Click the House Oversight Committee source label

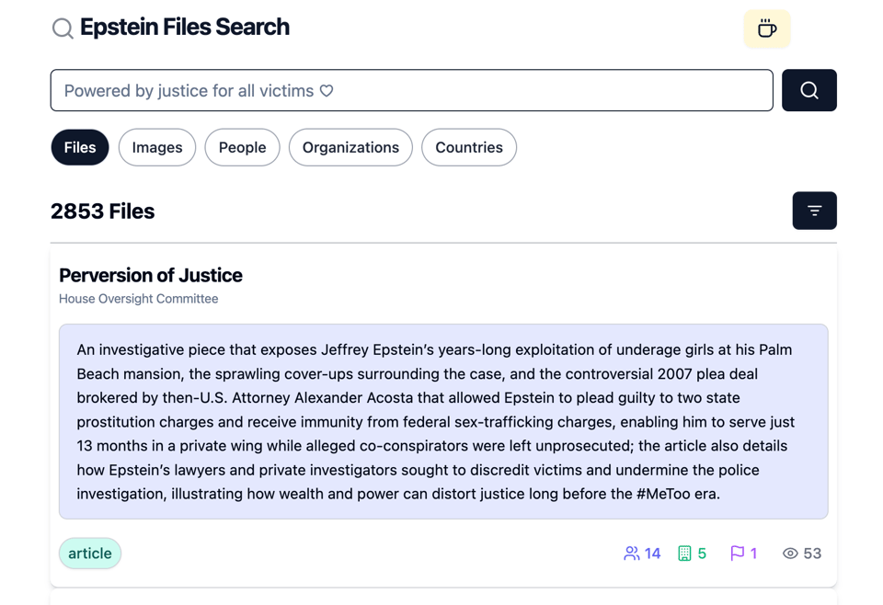(139, 299)
